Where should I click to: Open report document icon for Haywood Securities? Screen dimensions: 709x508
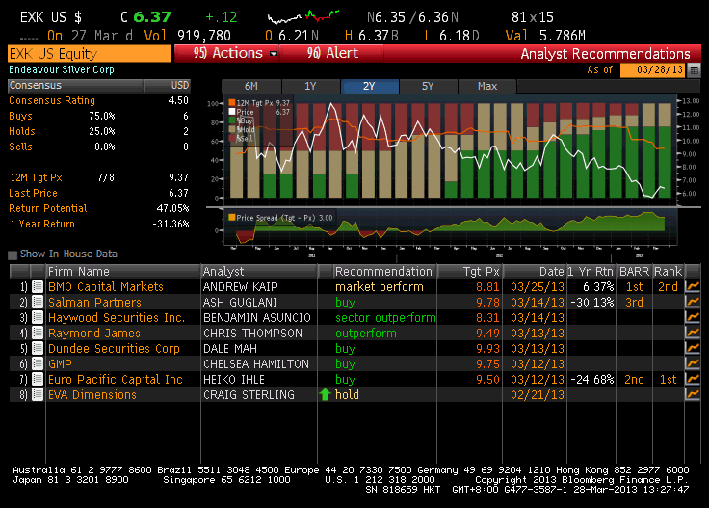[x=38, y=317]
